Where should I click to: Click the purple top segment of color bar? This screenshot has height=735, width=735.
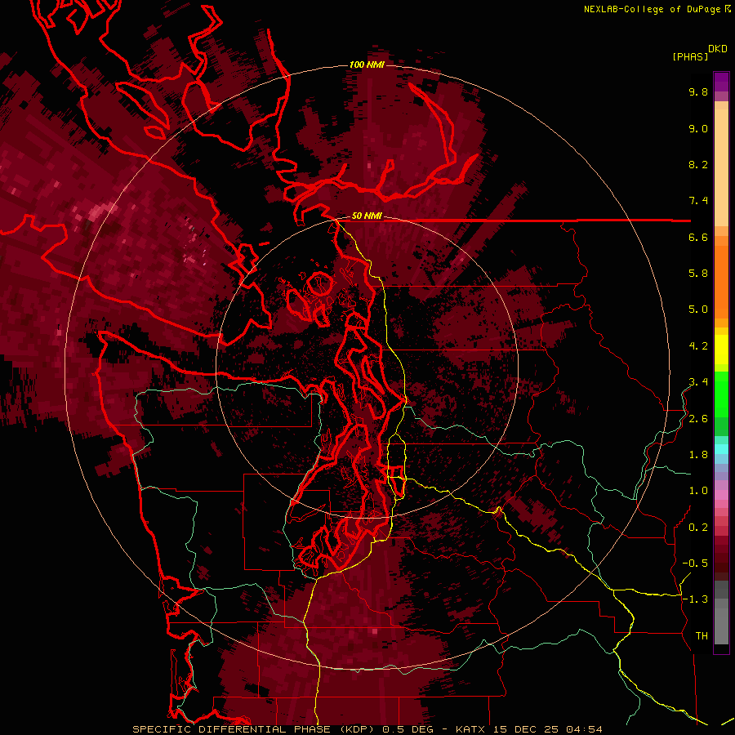pos(721,82)
